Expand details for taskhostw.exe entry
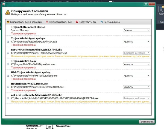Viewport: 164px width, 129px height. point(8,42)
